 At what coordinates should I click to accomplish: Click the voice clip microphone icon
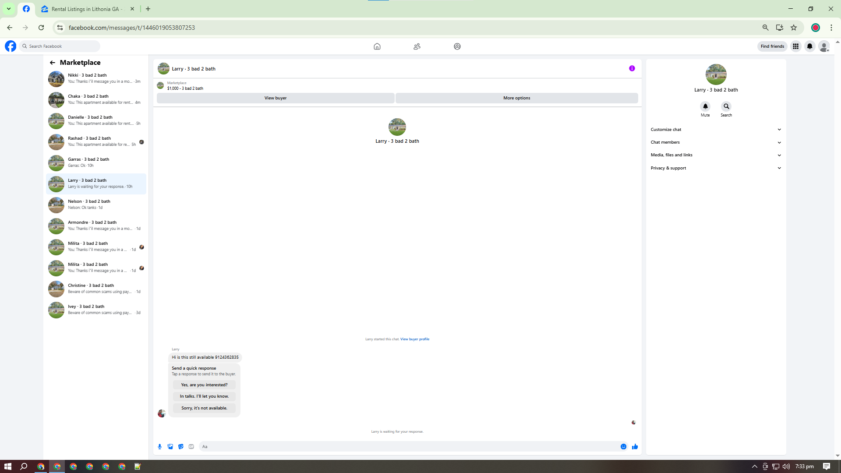(x=160, y=447)
